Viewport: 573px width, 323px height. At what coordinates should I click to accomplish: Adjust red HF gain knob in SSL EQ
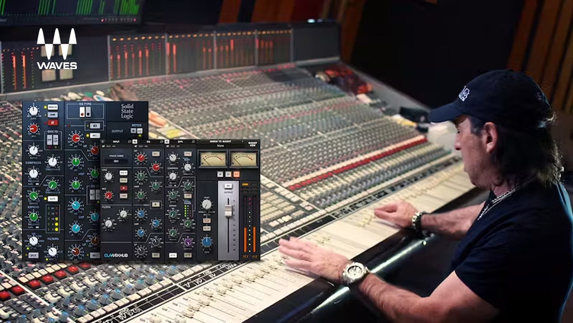coord(75,139)
